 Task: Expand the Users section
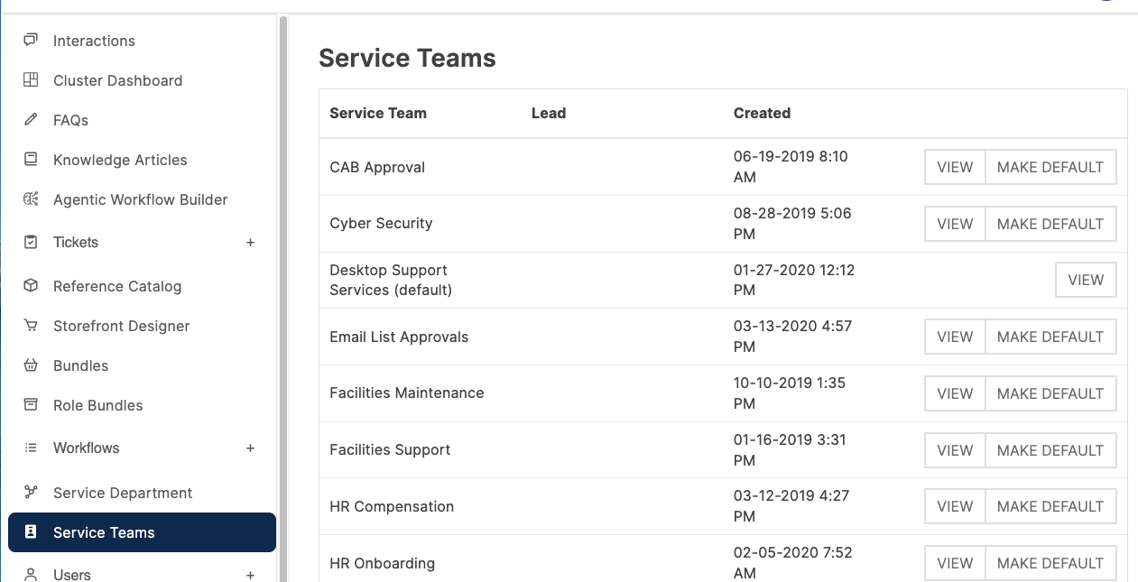tap(250, 575)
